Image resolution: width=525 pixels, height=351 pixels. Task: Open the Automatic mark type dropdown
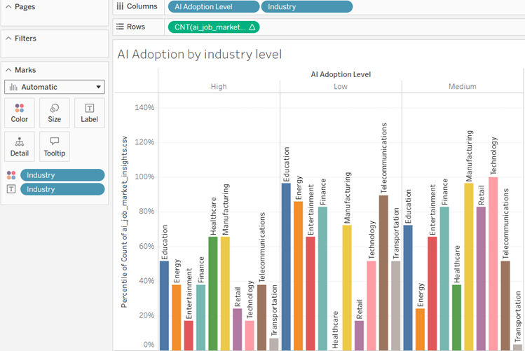tap(55, 87)
